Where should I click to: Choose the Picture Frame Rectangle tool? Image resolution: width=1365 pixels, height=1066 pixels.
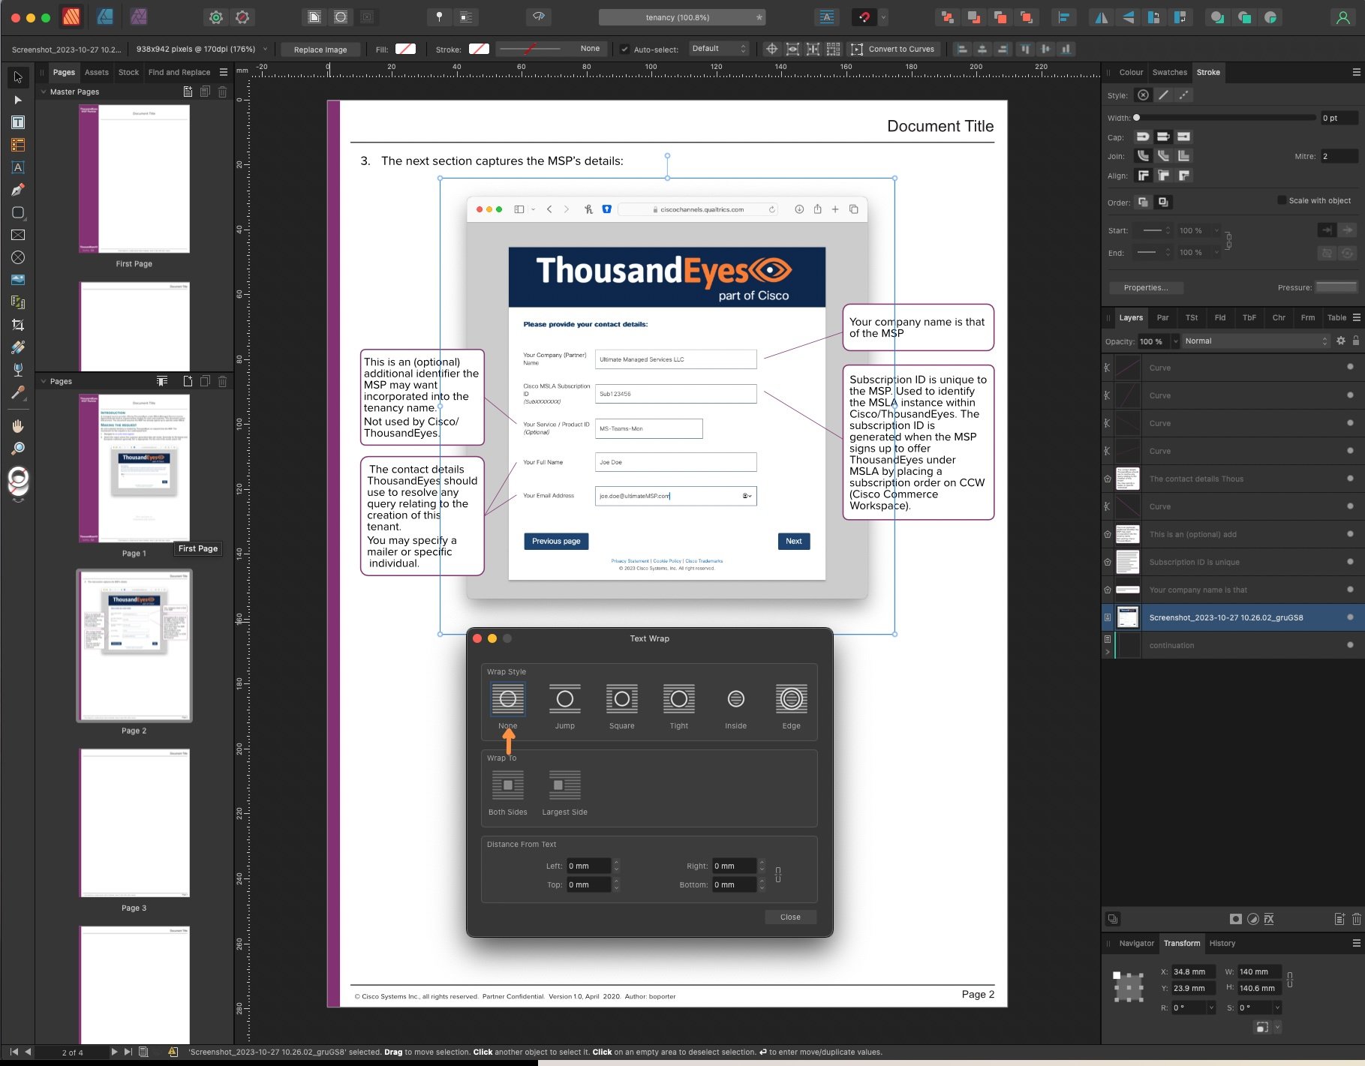[18, 235]
